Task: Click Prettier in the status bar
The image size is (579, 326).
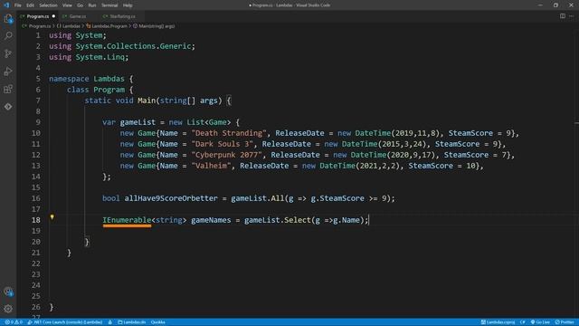Action: [565, 322]
